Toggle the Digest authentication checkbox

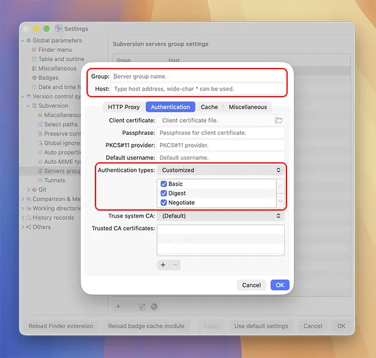164,193
